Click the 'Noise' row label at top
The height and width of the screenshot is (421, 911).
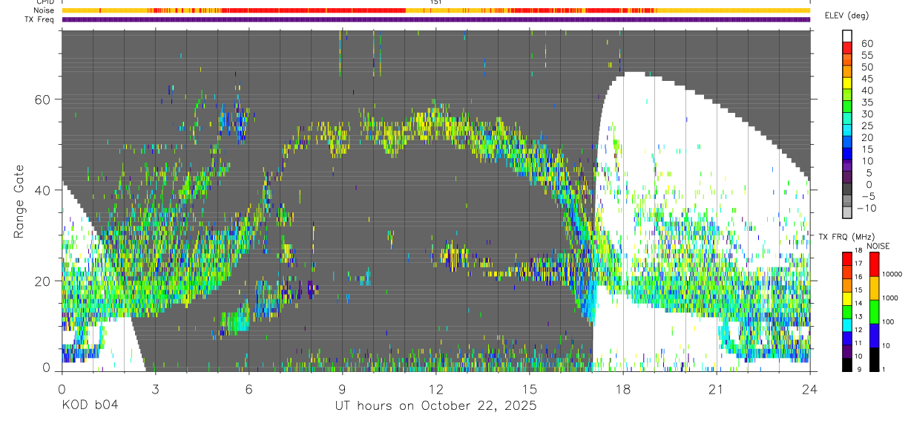pyautogui.click(x=45, y=10)
